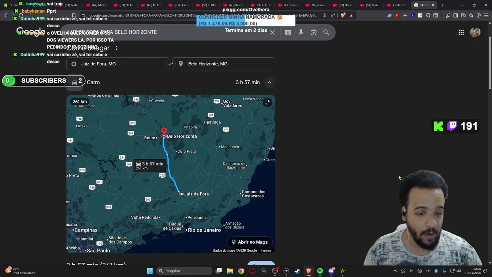Image resolution: width=492 pixels, height=277 pixels.
Task: Edit the destination field Belo Horizonte, MG
Action: 224,64
